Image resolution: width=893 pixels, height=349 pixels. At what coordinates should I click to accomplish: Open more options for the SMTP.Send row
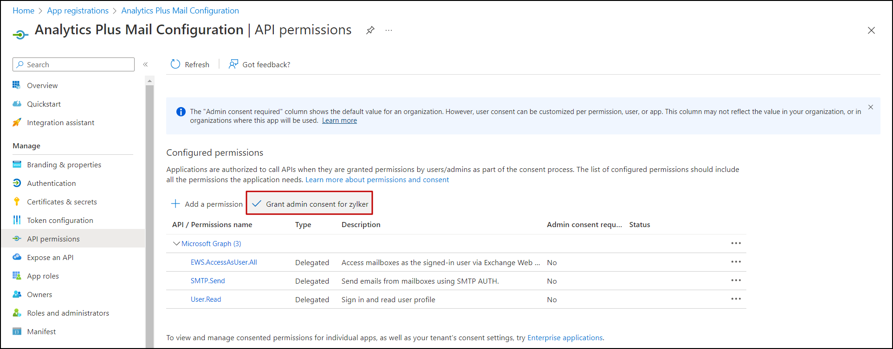[x=736, y=280]
